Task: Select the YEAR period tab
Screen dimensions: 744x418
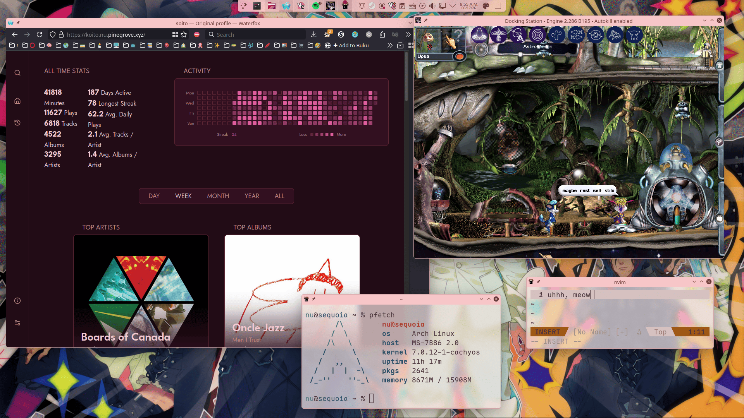Action: coord(252,196)
